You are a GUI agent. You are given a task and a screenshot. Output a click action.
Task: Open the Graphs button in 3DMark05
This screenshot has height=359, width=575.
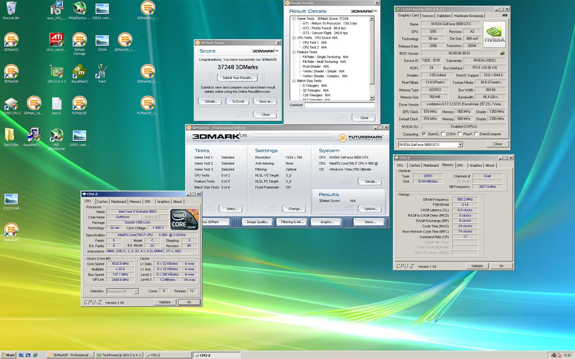point(327,222)
